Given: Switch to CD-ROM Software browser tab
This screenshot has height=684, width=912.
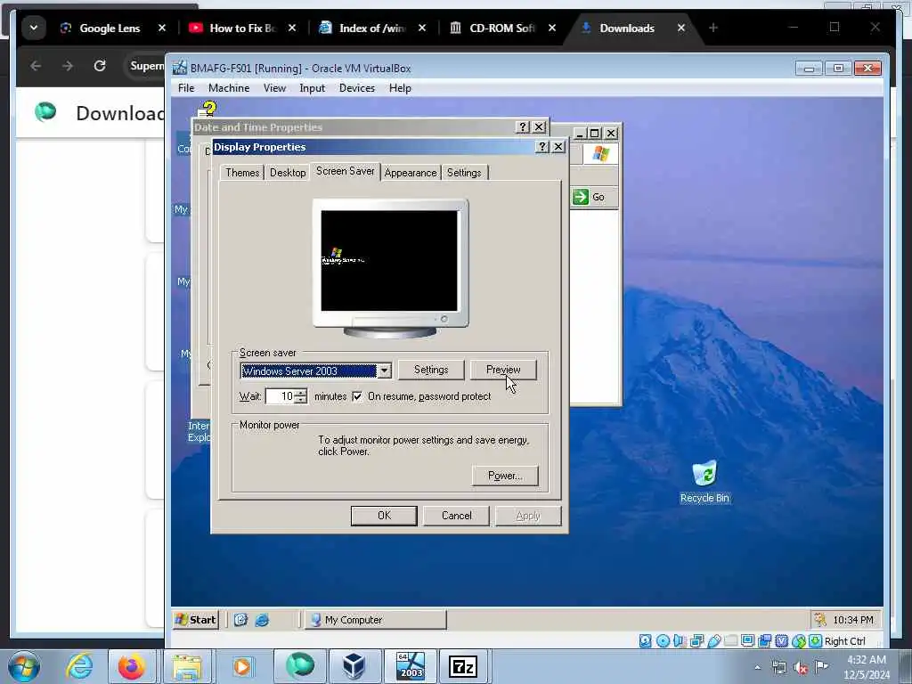Looking at the screenshot, I should (x=501, y=28).
